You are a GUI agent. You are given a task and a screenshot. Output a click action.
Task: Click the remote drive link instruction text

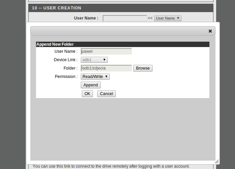(111, 166)
